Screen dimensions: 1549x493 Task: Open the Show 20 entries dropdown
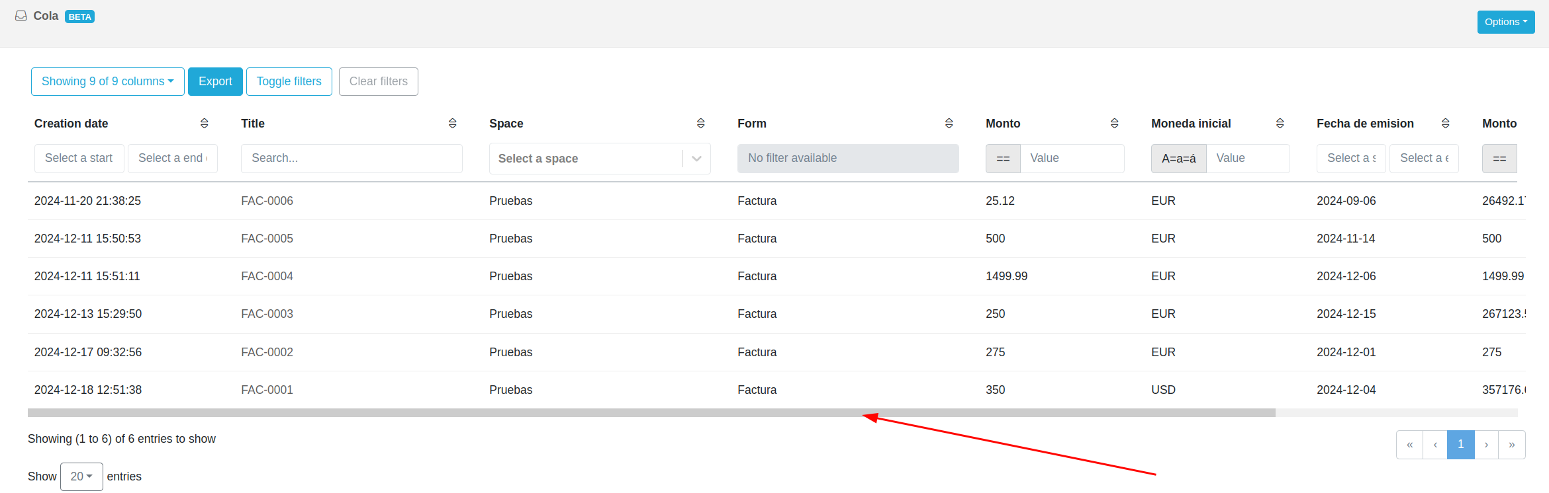(x=81, y=476)
